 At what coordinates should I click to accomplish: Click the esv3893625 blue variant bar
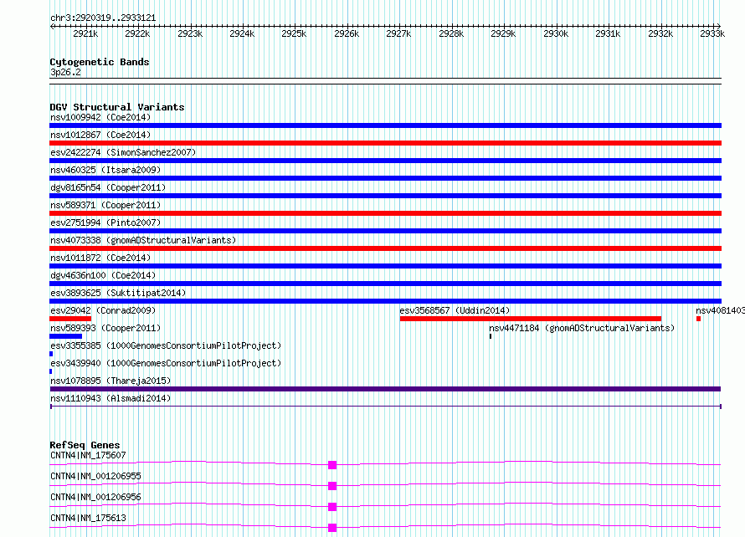click(385, 301)
